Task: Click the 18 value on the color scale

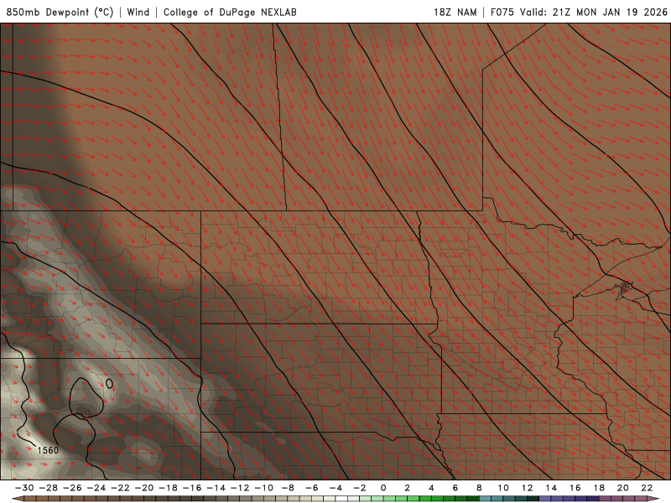Action: (x=599, y=488)
